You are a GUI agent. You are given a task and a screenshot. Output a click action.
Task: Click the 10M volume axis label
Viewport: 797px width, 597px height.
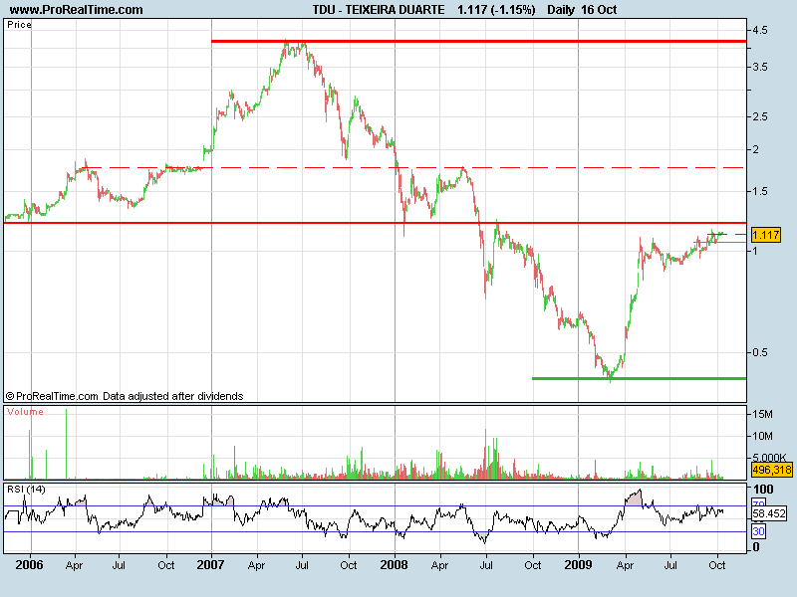762,436
